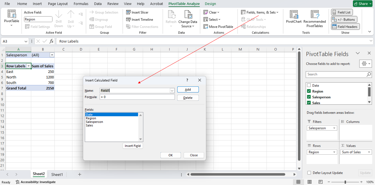This screenshot has height=185, width=375.
Task: Open the Formulas ribbon tab
Action: [x=81, y=4]
